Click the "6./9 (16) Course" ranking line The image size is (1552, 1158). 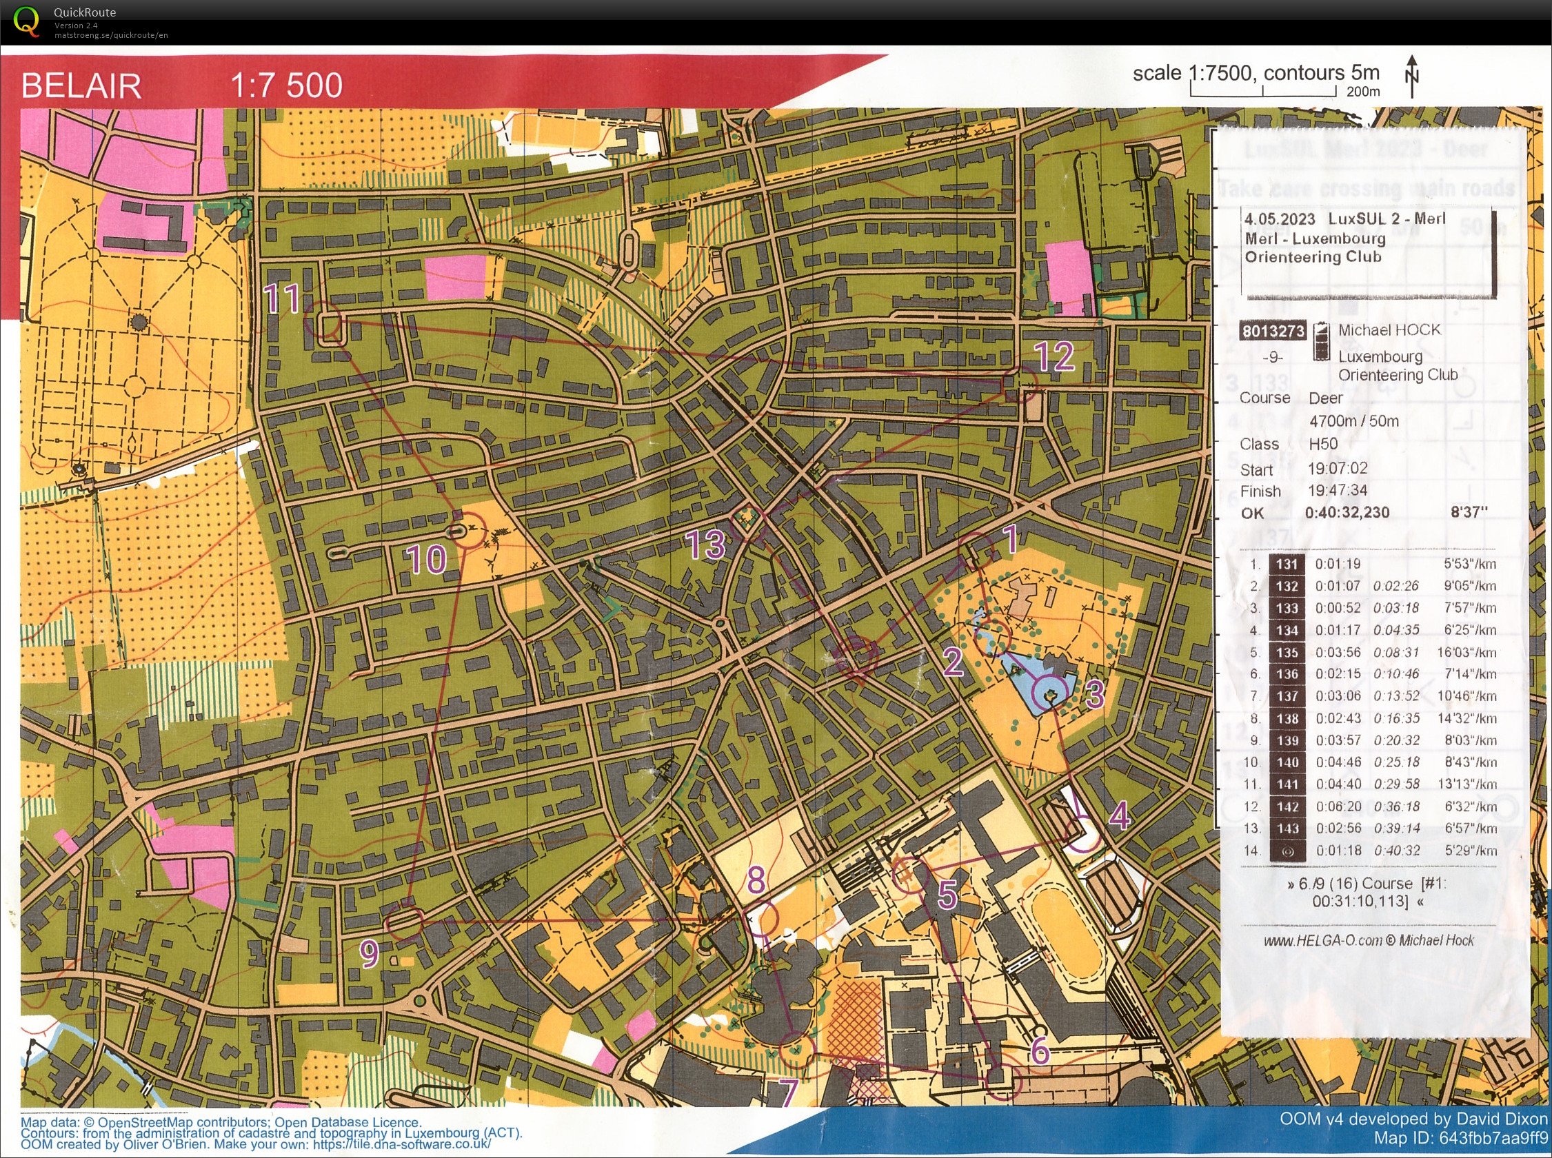[1366, 883]
